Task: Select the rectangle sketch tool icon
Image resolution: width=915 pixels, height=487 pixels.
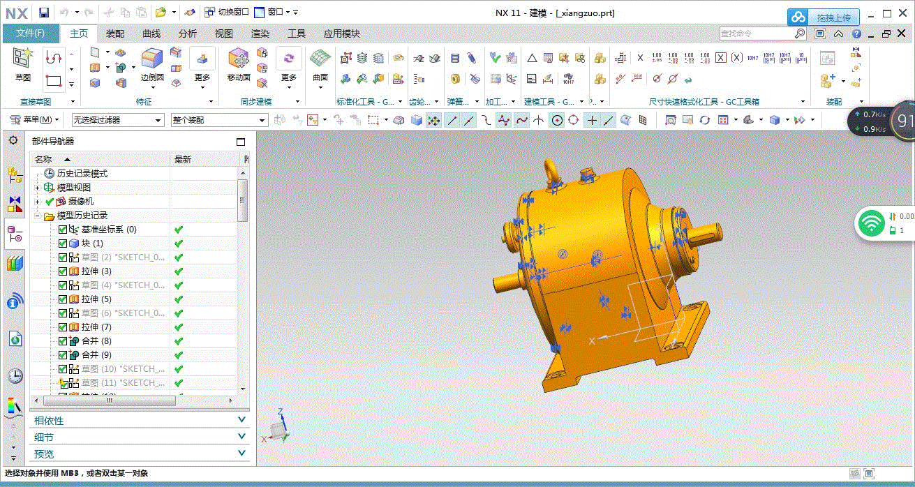Action: 54,82
